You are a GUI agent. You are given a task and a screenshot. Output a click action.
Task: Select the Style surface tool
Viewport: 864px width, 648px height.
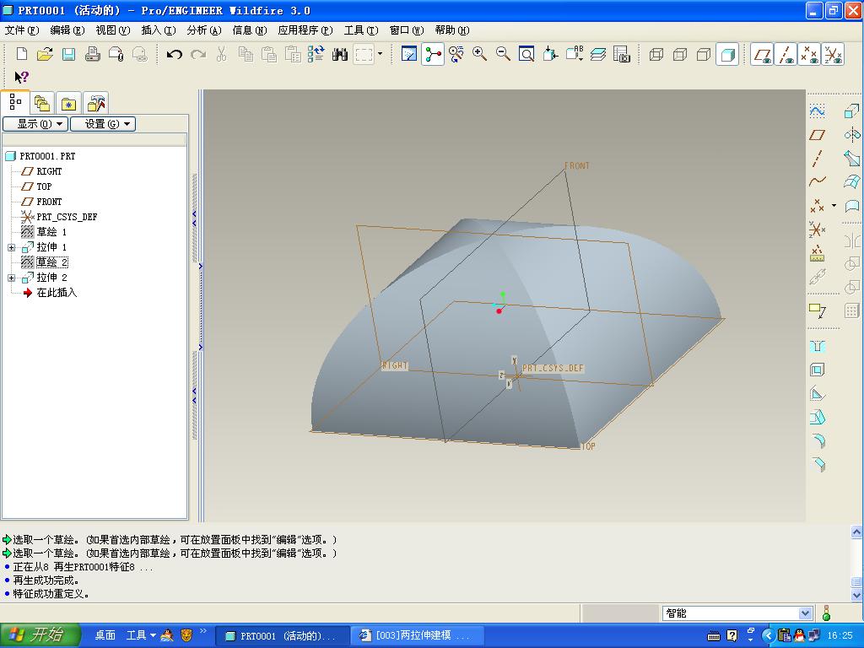[x=852, y=206]
